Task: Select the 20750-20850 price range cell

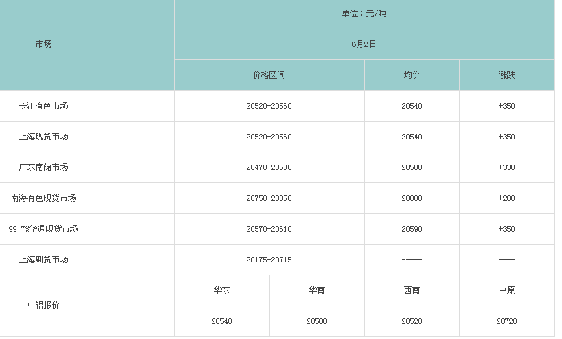Action: 269,198
